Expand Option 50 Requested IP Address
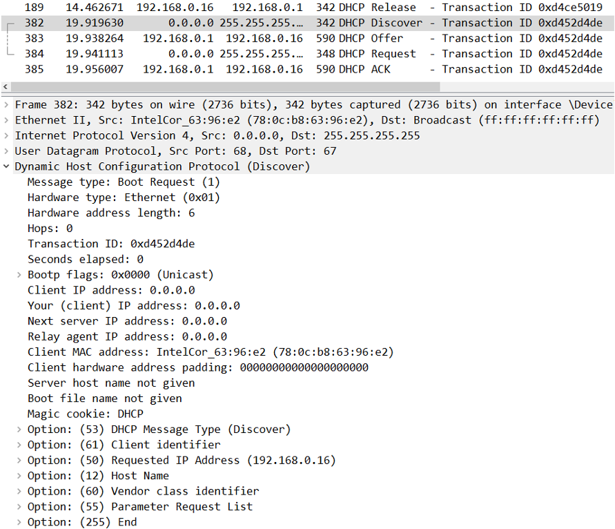 coord(19,460)
